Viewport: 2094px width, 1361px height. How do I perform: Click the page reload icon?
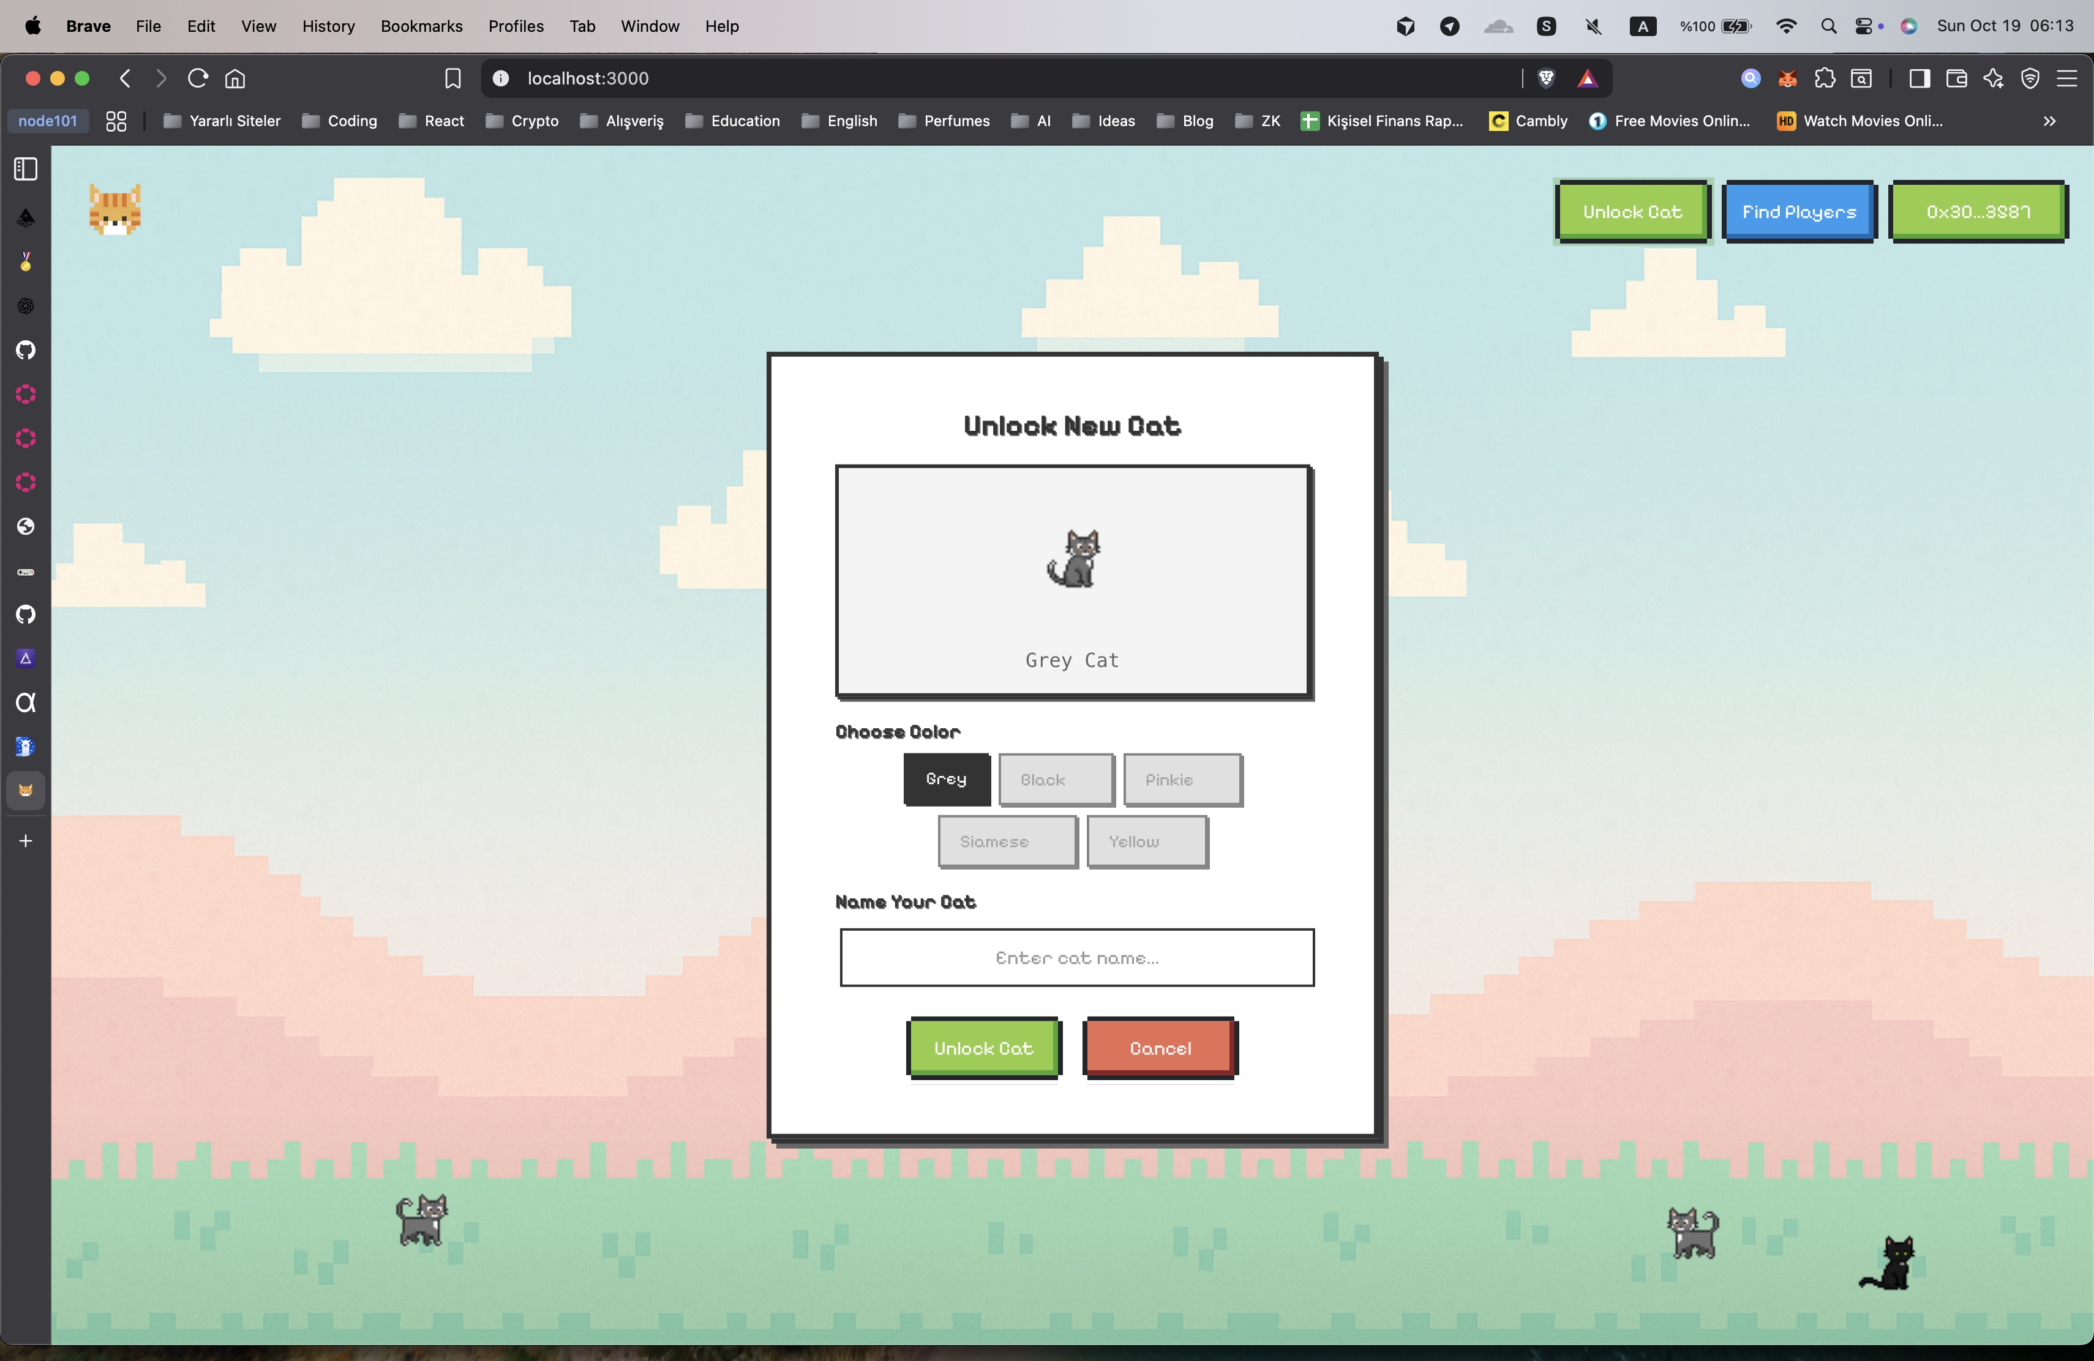pos(198,78)
